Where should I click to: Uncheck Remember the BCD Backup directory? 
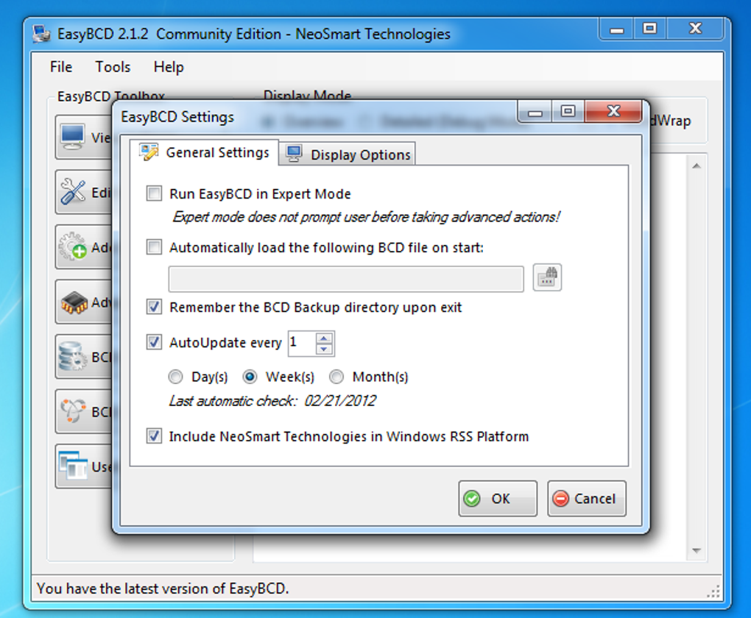[x=154, y=307]
